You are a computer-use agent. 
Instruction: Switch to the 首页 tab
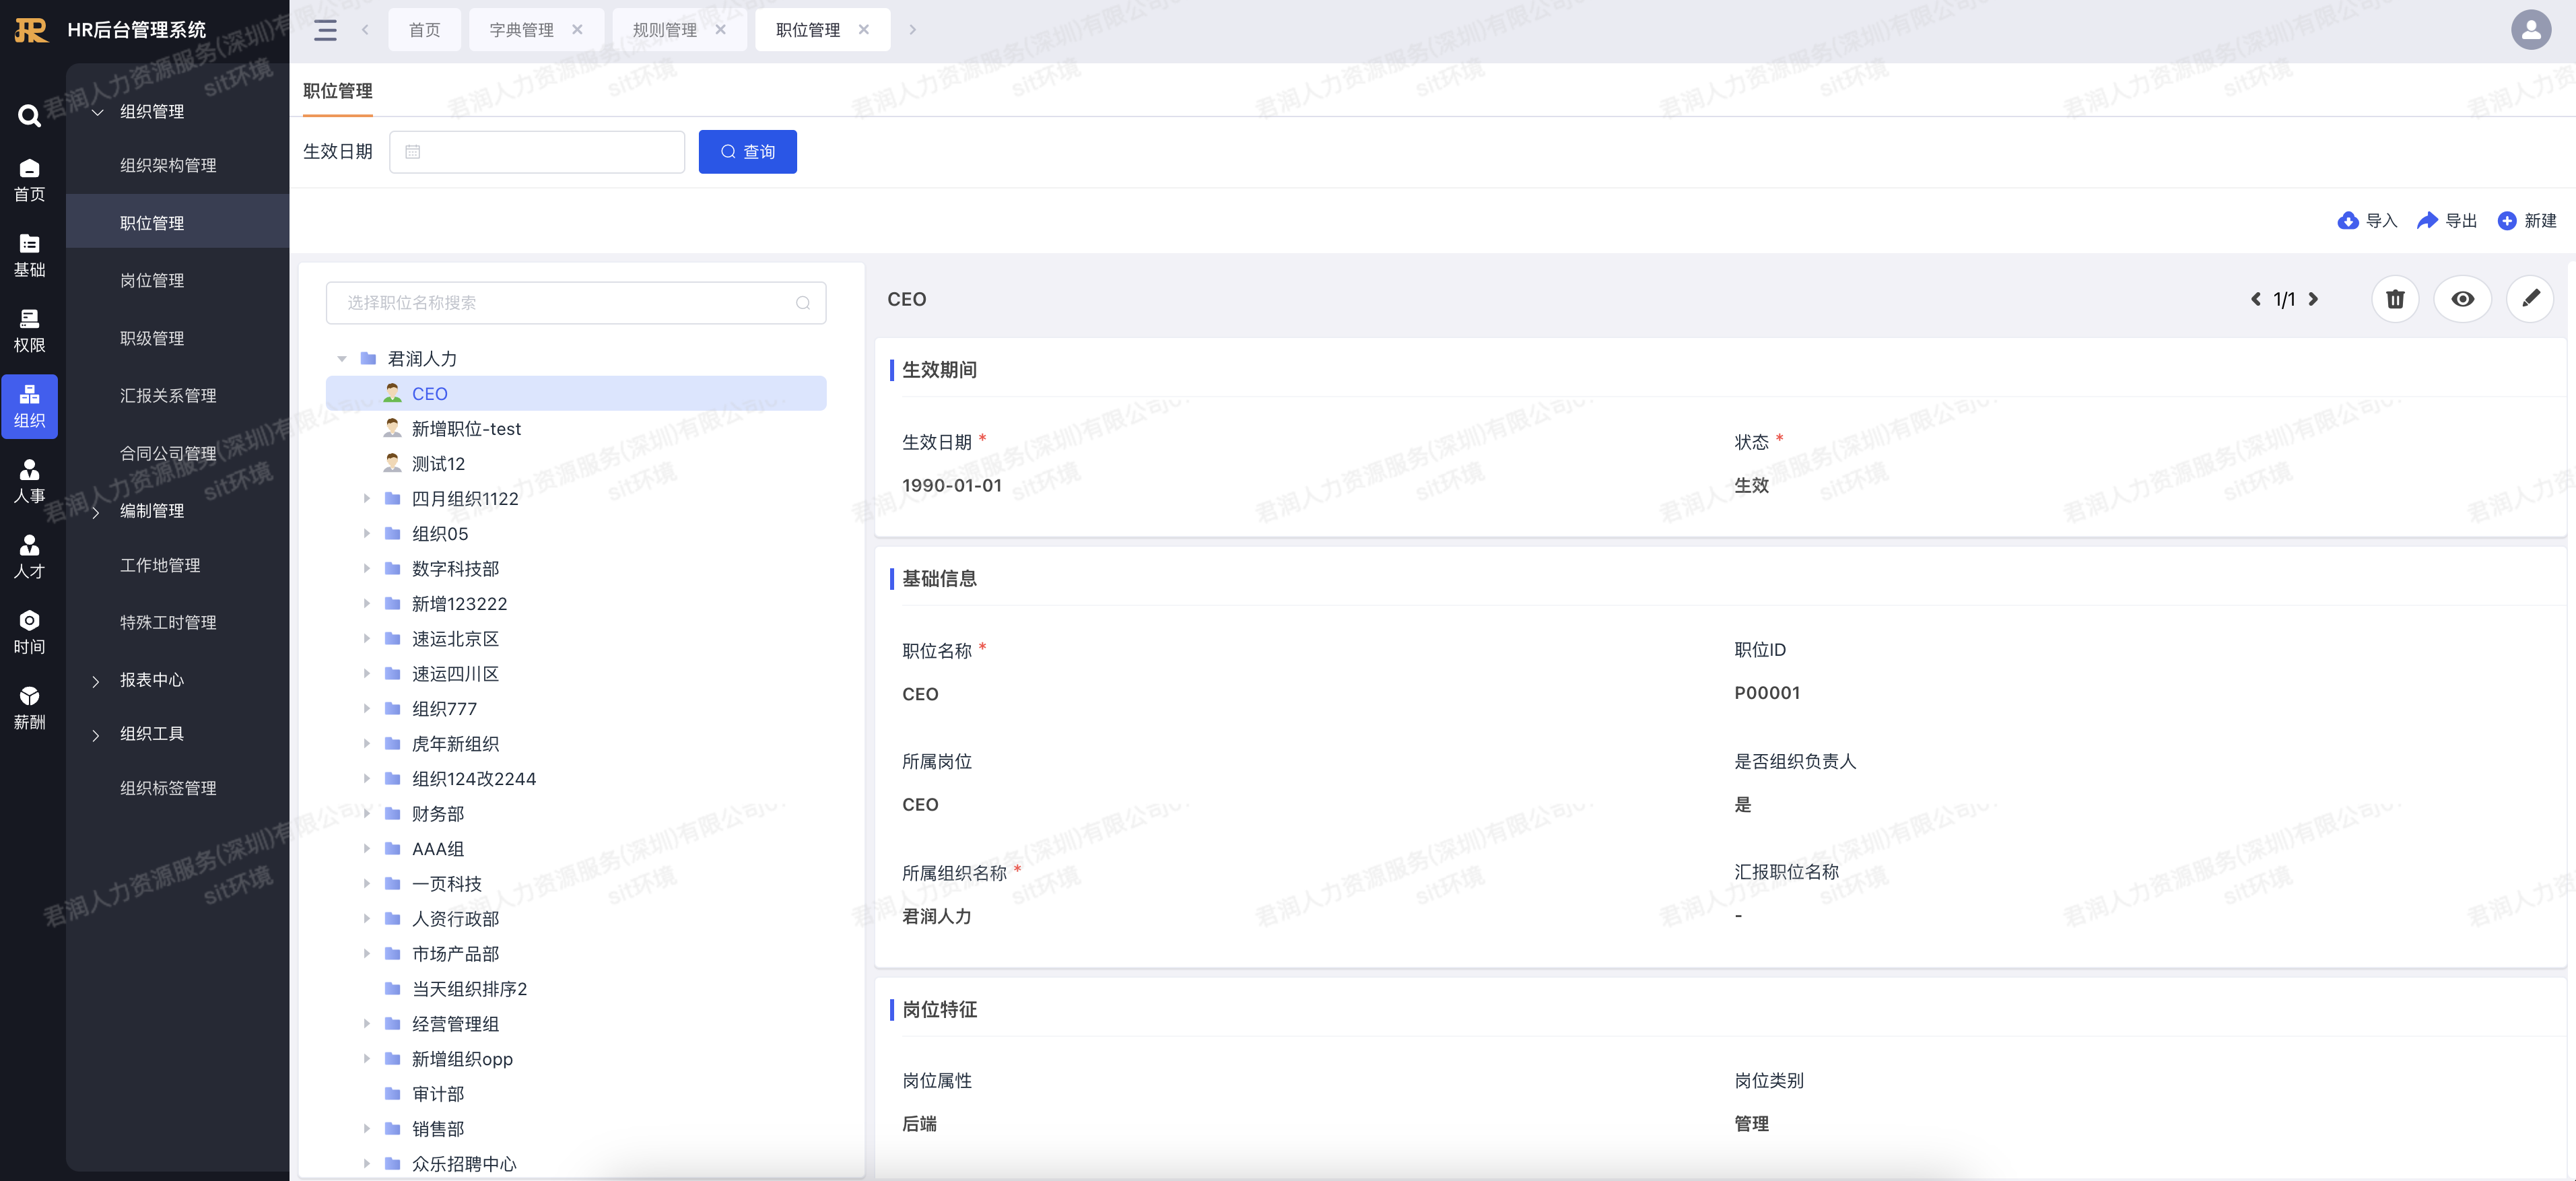coord(424,30)
